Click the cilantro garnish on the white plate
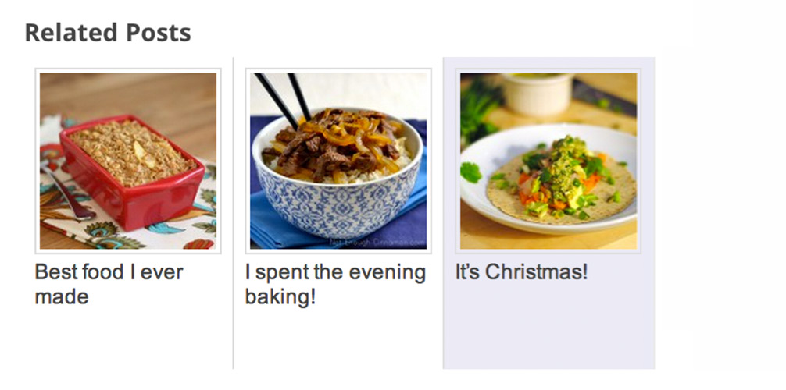The width and height of the screenshot is (786, 390). coord(470,172)
